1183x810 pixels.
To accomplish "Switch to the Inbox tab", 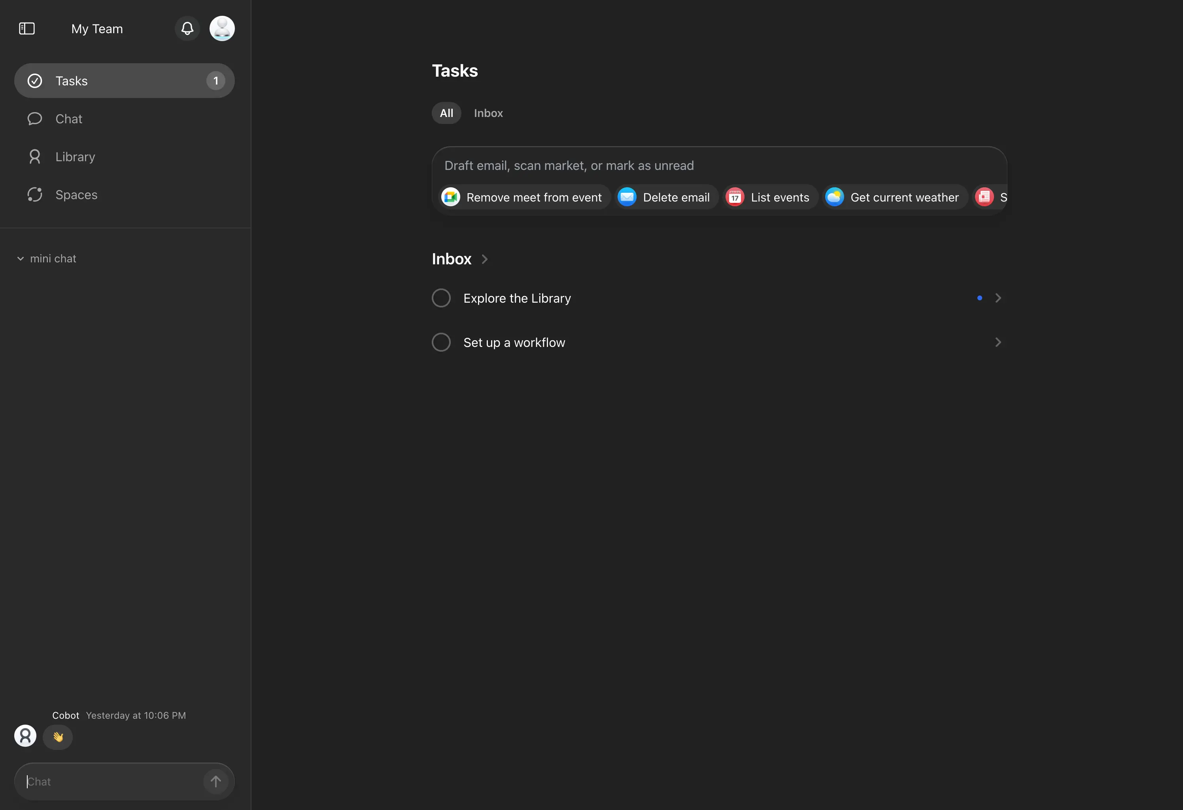I will tap(488, 113).
